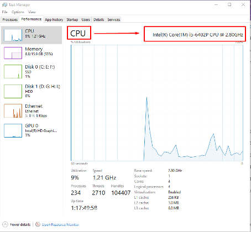Click the Ethernet mini graph thumbnail
Viewport: 251px width, 232px height.
pos(13,110)
